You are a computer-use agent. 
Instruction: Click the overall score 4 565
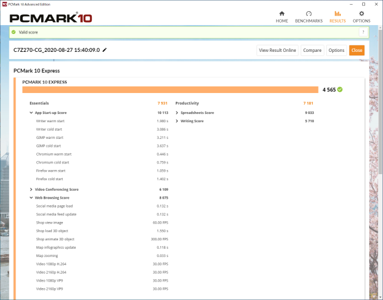pyautogui.click(x=329, y=89)
